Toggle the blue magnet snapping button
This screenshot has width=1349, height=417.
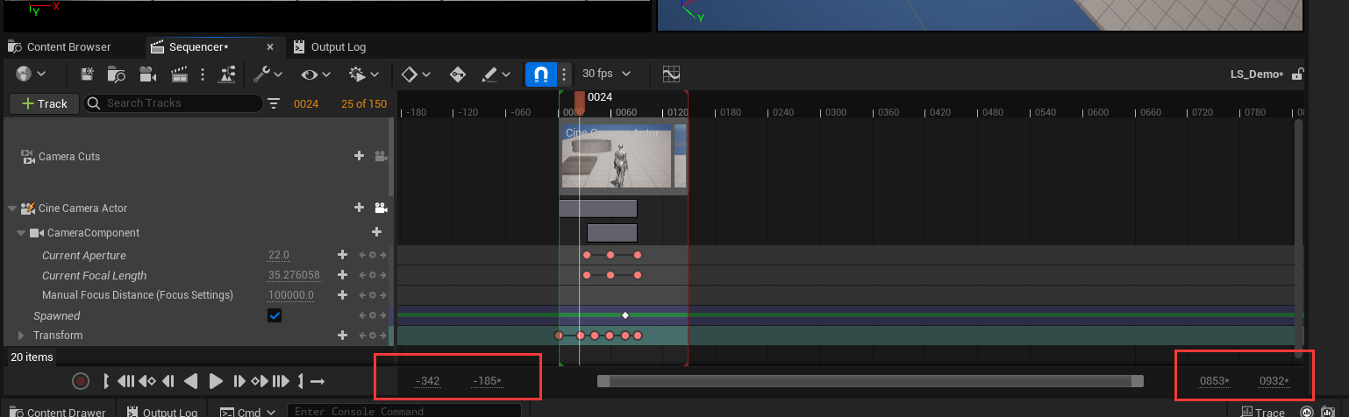(540, 74)
